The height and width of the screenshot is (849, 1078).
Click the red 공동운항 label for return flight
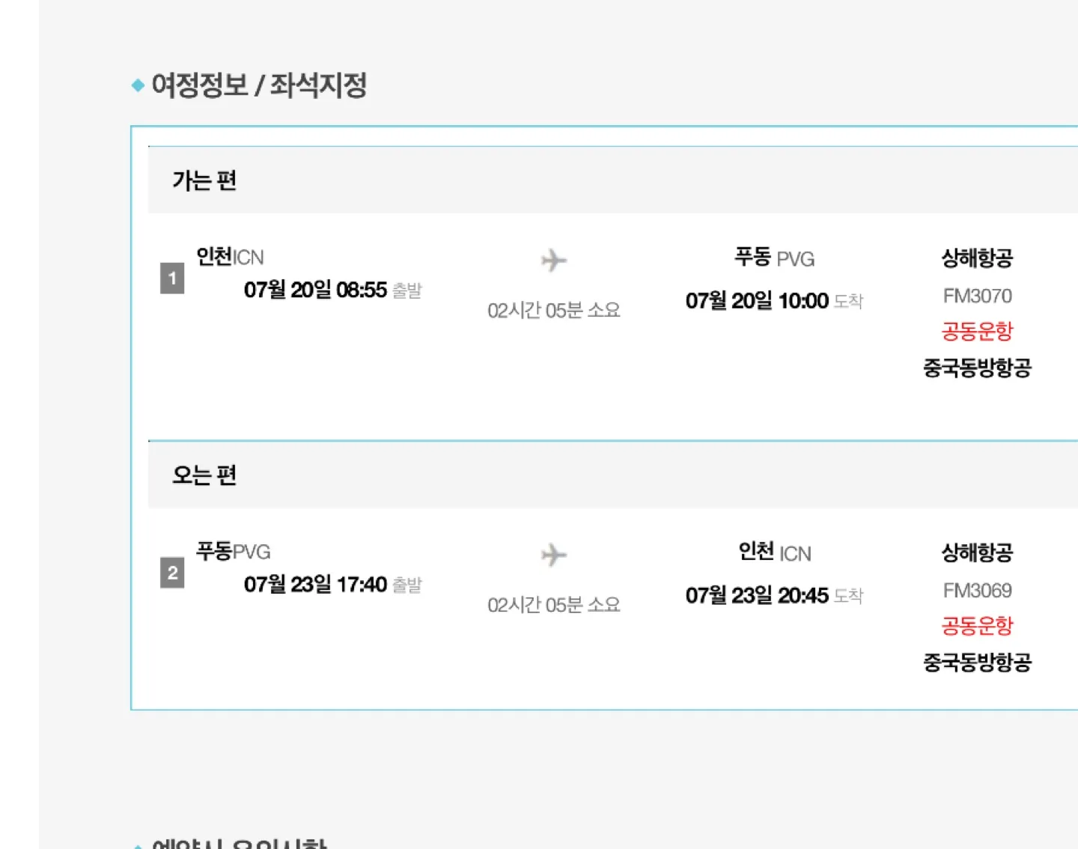click(x=977, y=625)
